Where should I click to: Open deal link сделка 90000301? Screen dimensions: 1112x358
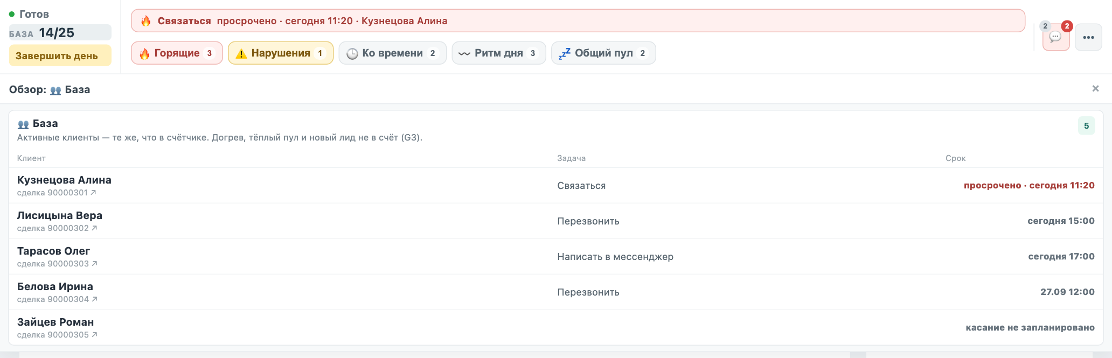coord(57,193)
